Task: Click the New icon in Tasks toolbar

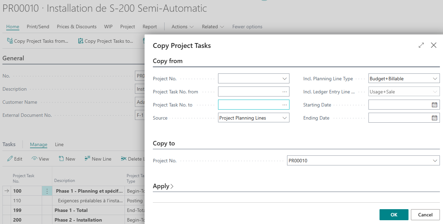Action: 61,159
